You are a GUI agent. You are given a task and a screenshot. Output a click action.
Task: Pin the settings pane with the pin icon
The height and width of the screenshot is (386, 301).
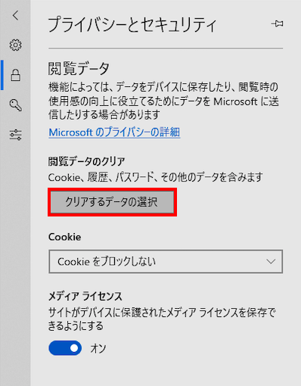277,24
